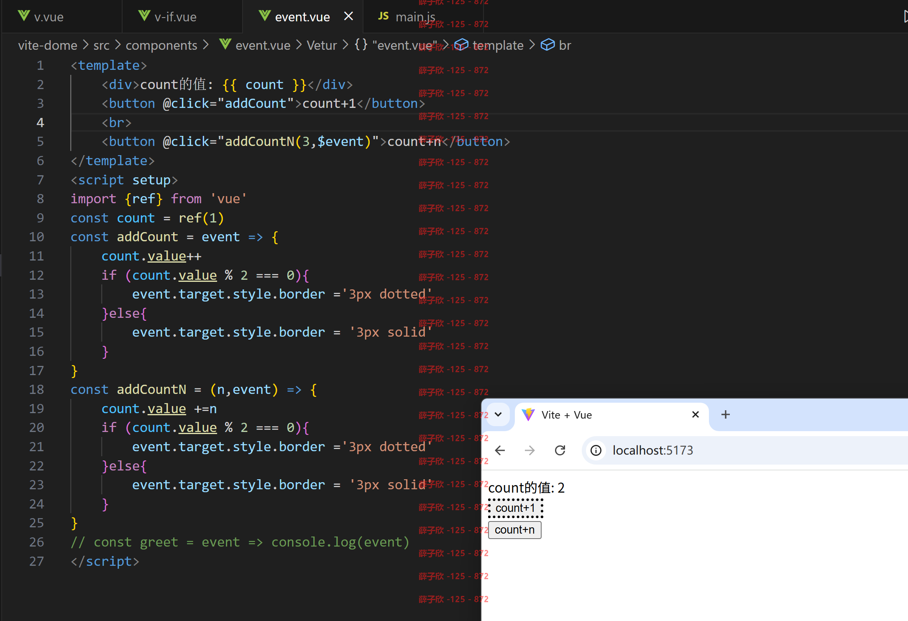This screenshot has width=908, height=621.
Task: Click the braces icon in breadcrumb
Action: tap(361, 45)
